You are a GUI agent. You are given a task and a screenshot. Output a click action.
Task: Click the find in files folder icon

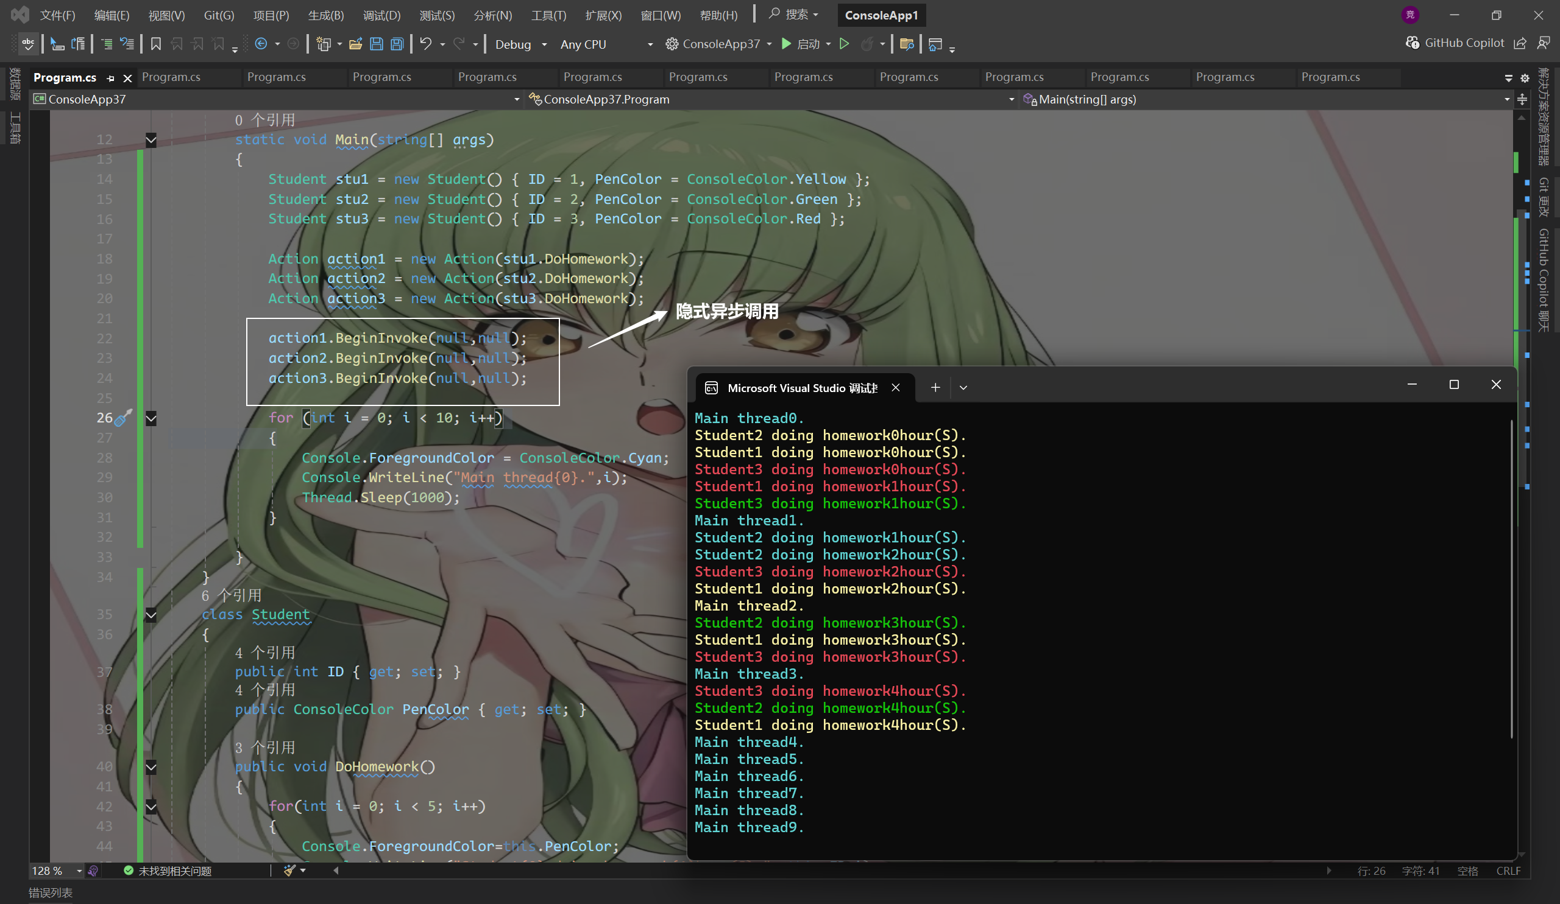click(907, 44)
